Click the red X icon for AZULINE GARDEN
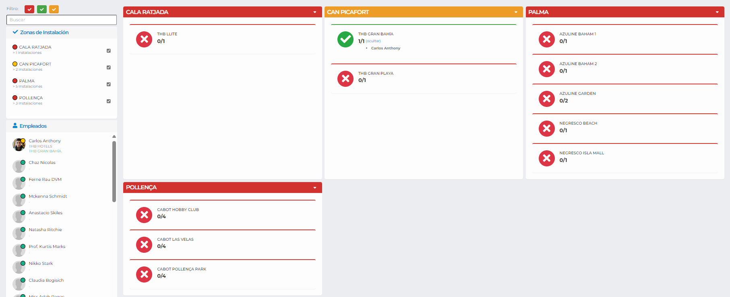 pyautogui.click(x=546, y=99)
